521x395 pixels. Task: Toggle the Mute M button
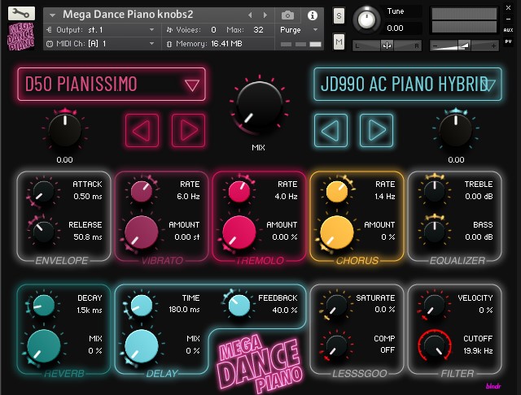339,41
